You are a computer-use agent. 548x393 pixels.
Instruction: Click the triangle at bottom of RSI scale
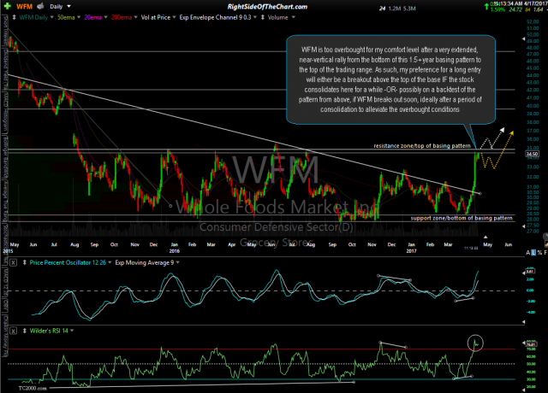523,390
